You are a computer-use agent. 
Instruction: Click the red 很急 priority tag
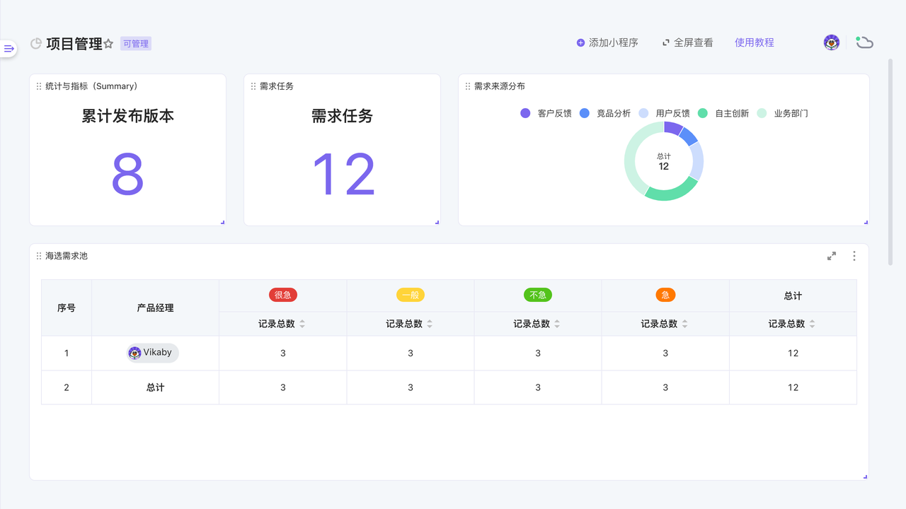point(283,296)
